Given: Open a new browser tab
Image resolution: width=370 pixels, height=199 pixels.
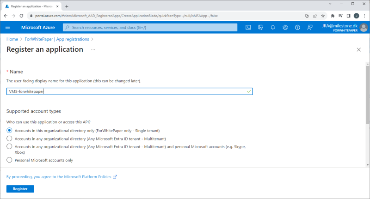Looking at the screenshot, I should pyautogui.click(x=67, y=6).
